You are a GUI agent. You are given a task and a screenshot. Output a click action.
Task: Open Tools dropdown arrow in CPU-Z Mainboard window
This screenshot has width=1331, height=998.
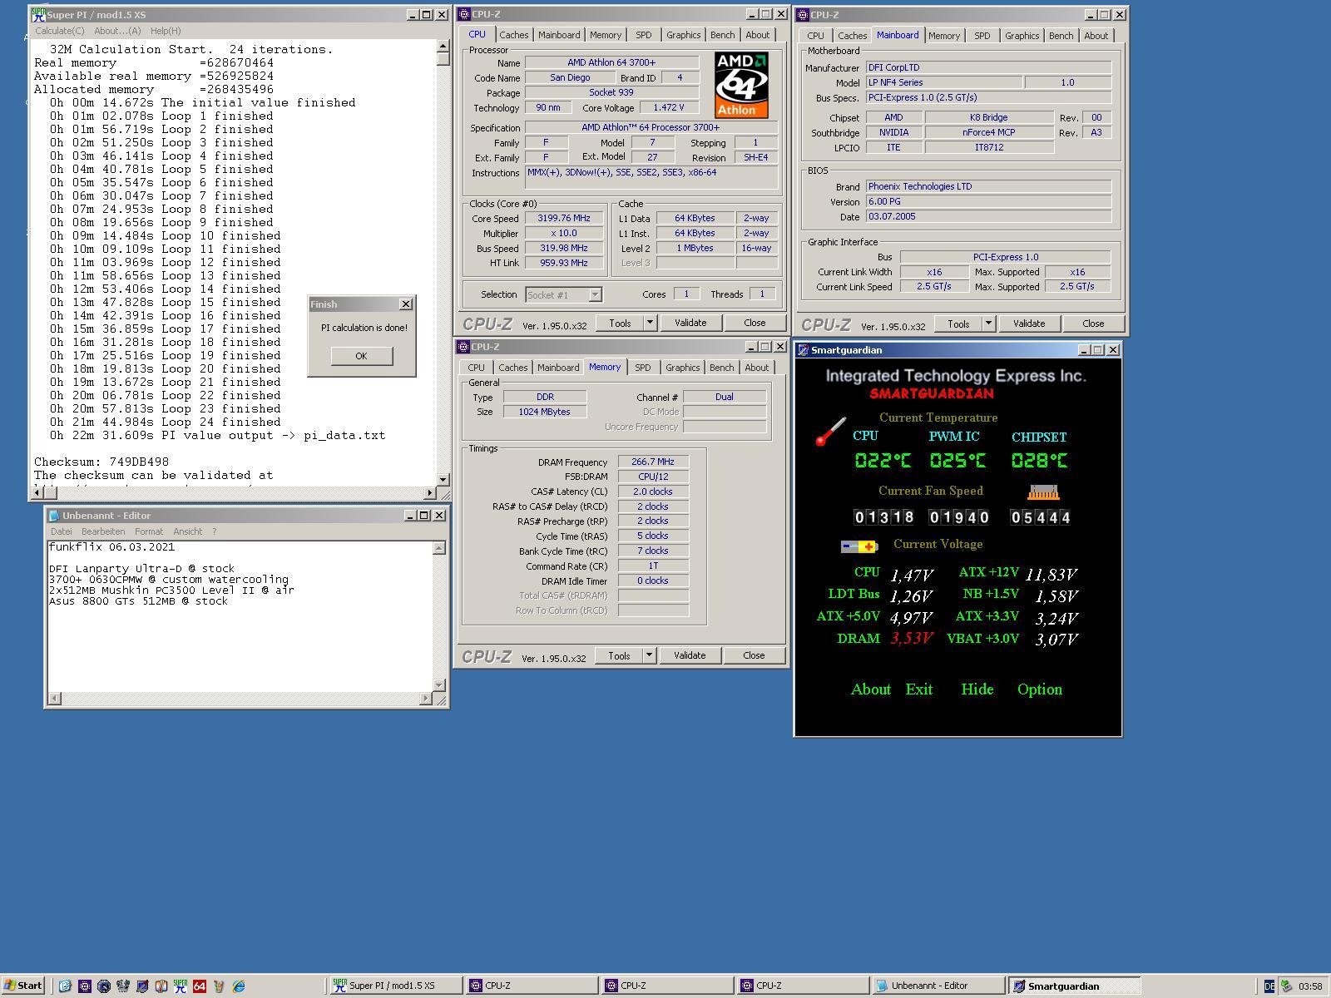pos(988,324)
